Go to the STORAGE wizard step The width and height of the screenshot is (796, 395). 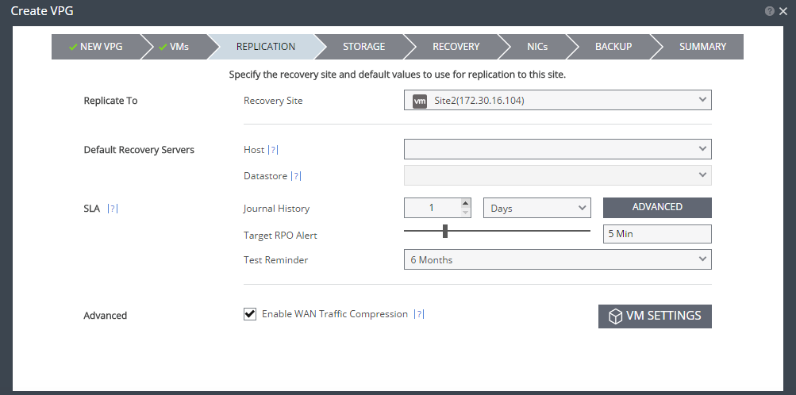(x=363, y=47)
